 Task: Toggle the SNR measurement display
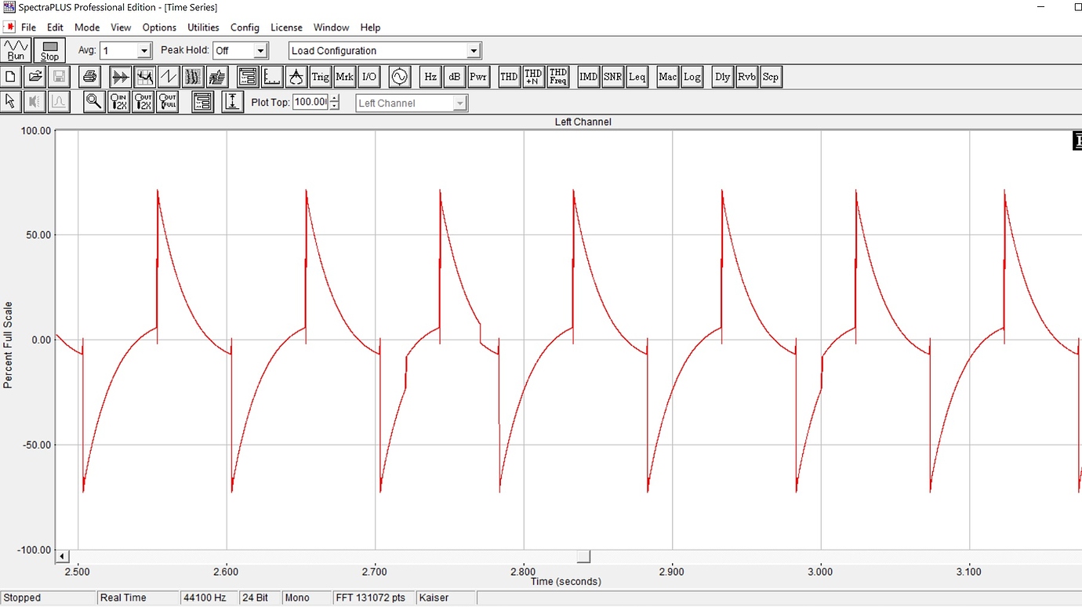click(x=612, y=77)
